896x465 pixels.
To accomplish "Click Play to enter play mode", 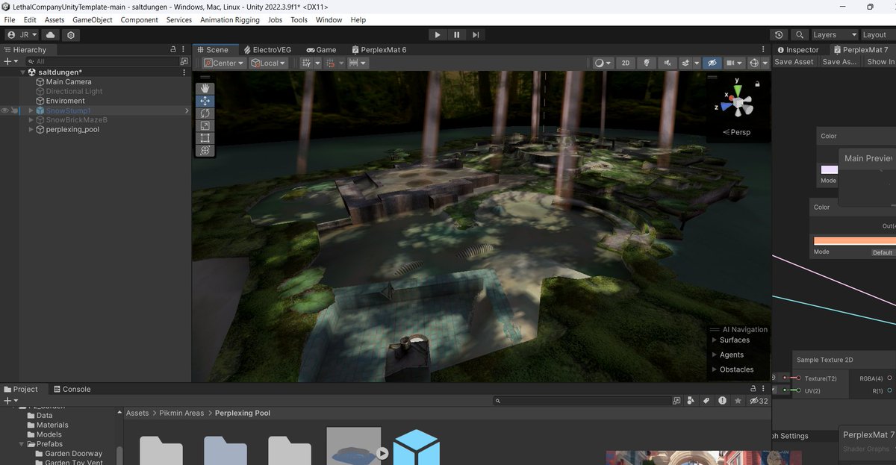I will [x=437, y=35].
